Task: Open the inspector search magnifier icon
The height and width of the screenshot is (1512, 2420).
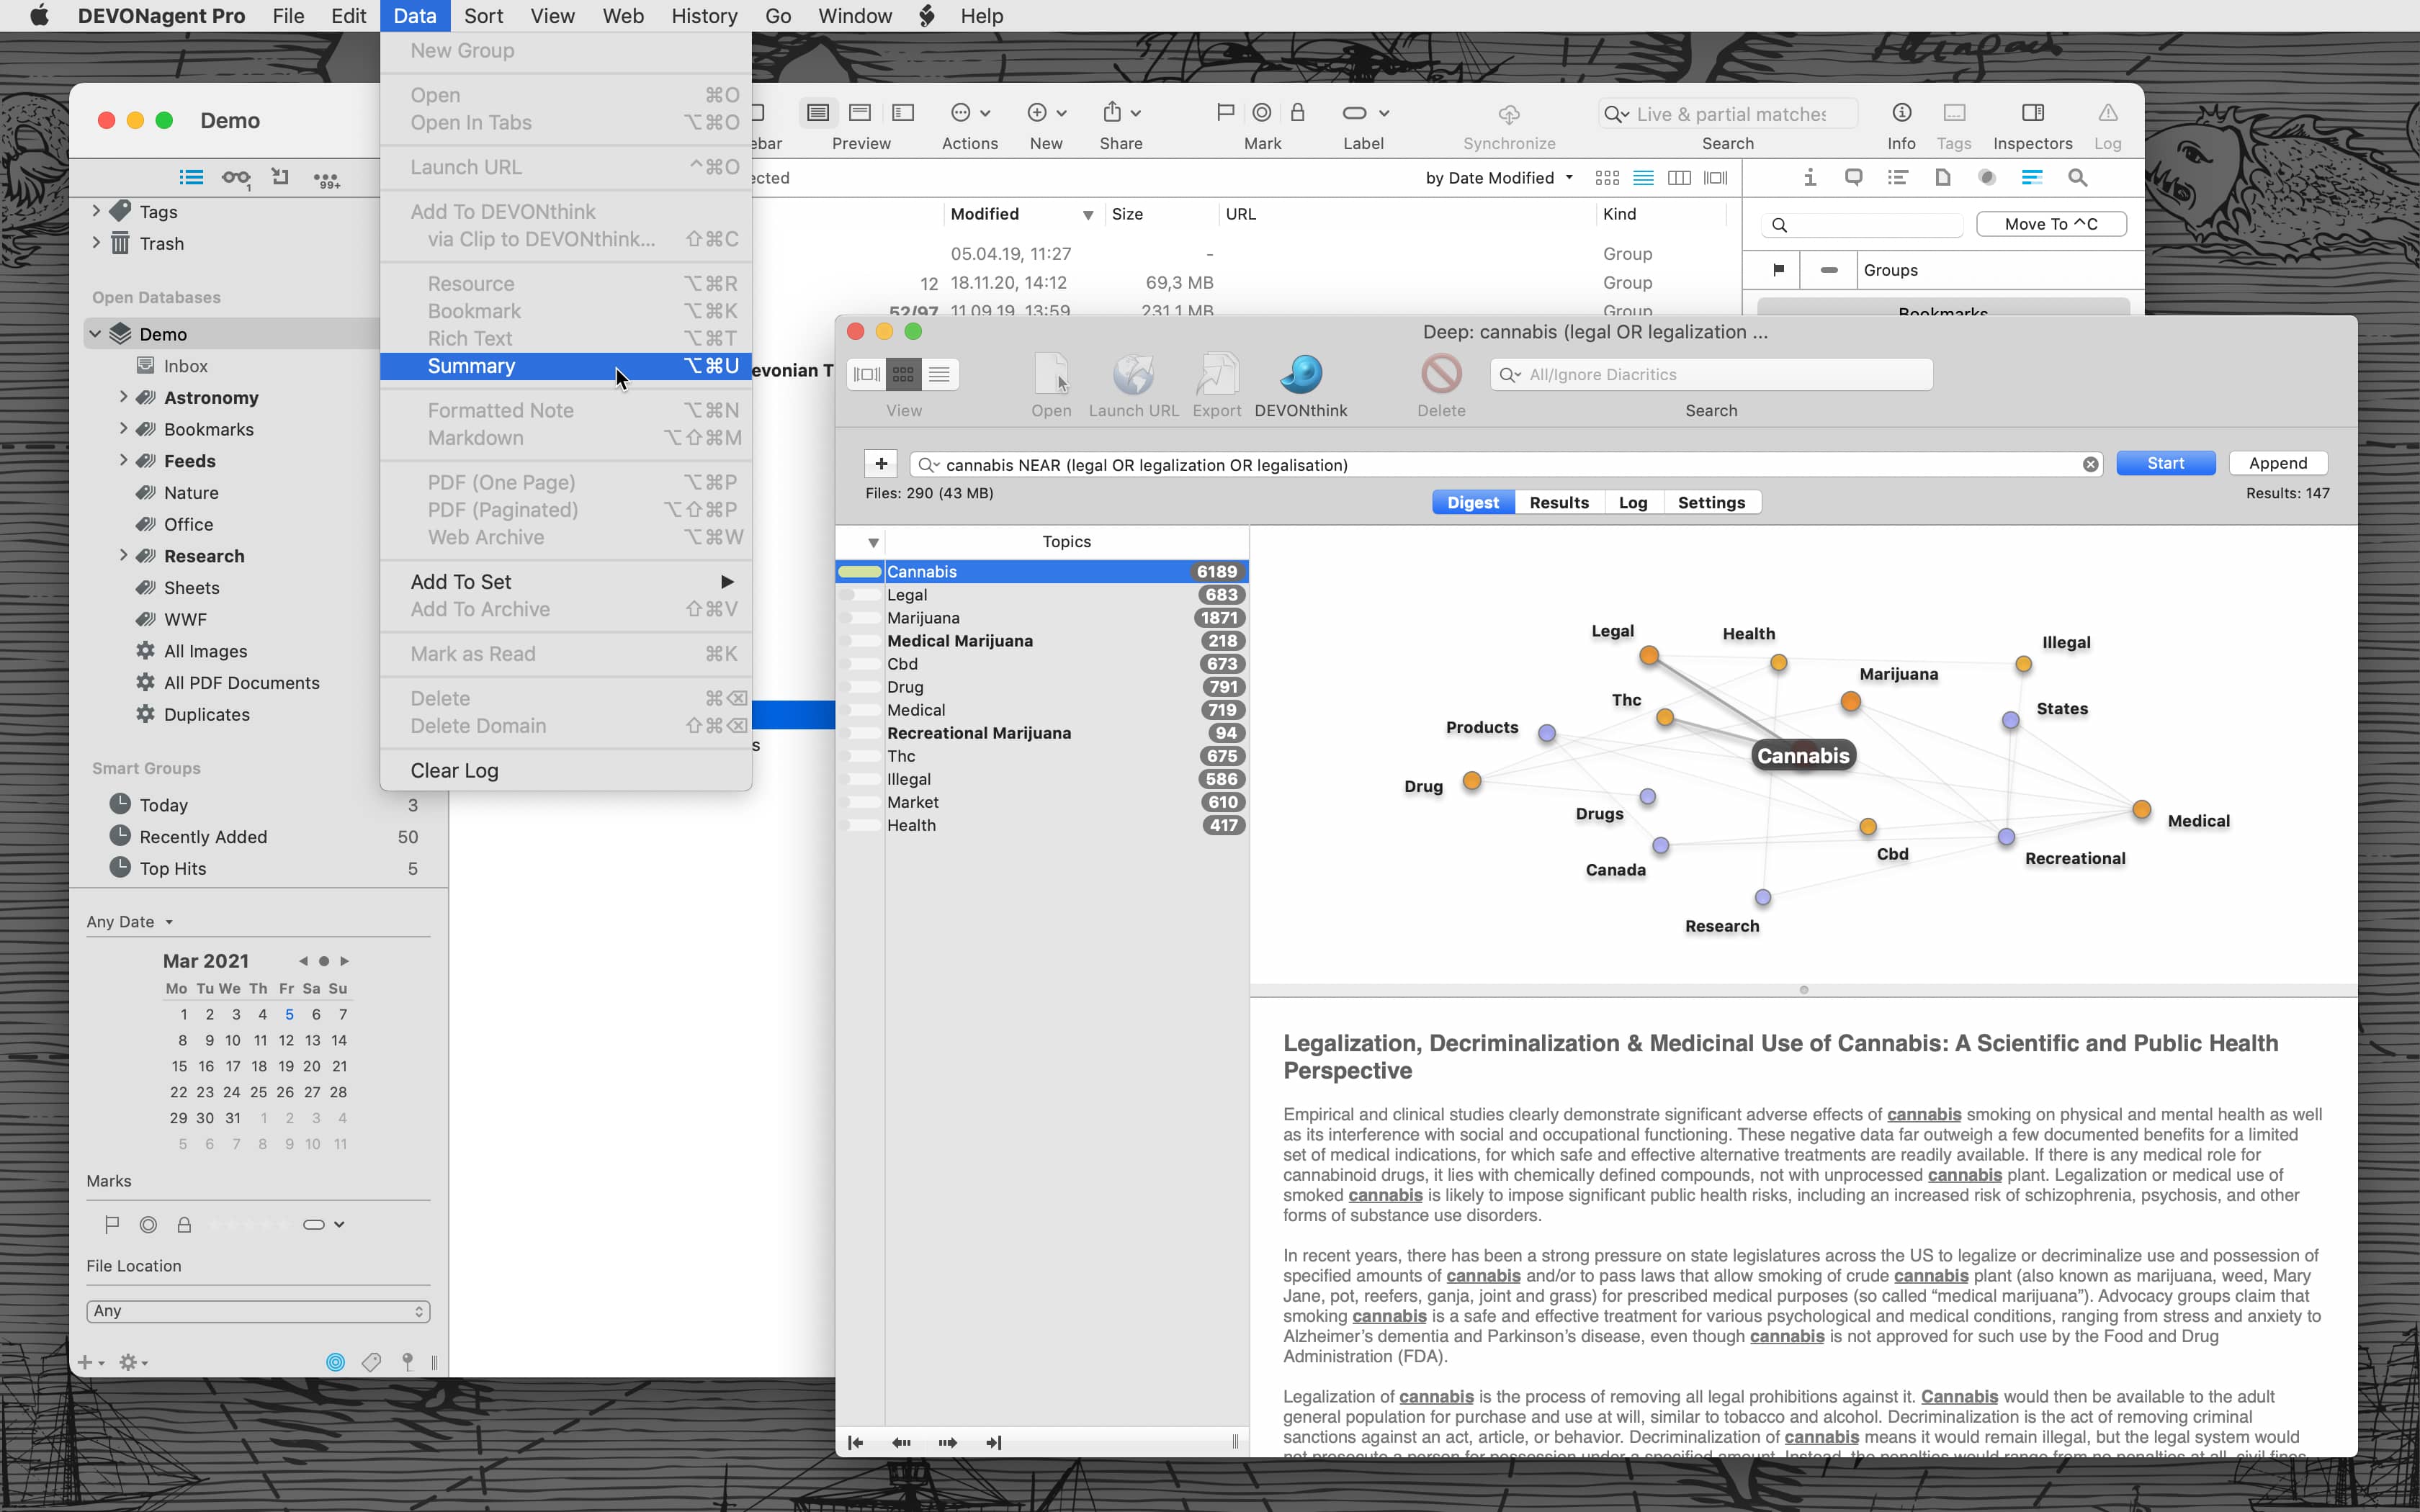Action: 2077,178
